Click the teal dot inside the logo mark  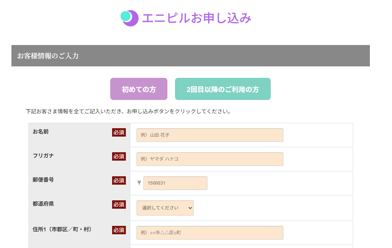pos(125,16)
